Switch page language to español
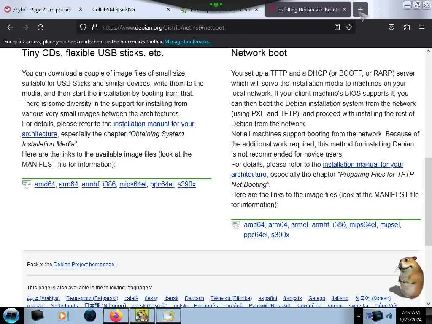Image resolution: width=432 pixels, height=324 pixels. pos(267,298)
